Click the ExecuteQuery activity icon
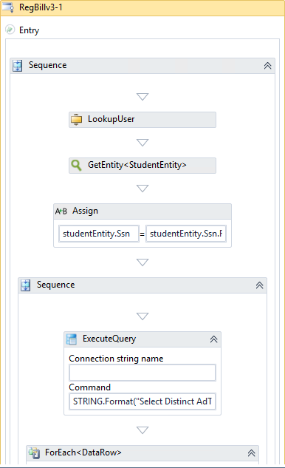285x468 pixels. [x=72, y=339]
